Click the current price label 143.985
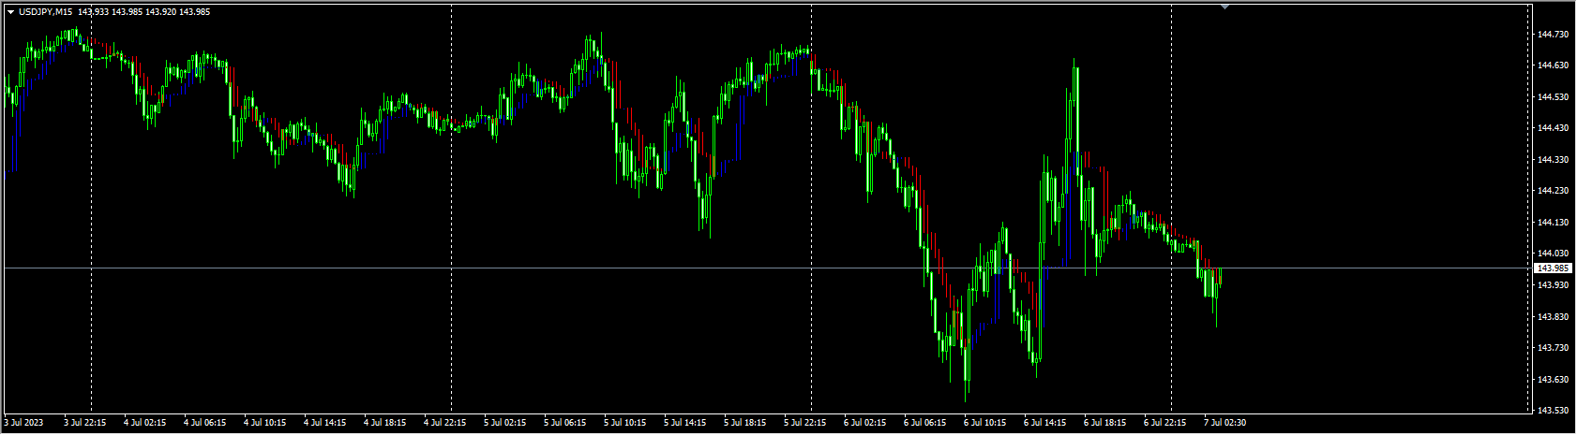Image resolution: width=1577 pixels, height=435 pixels. 1554,268
